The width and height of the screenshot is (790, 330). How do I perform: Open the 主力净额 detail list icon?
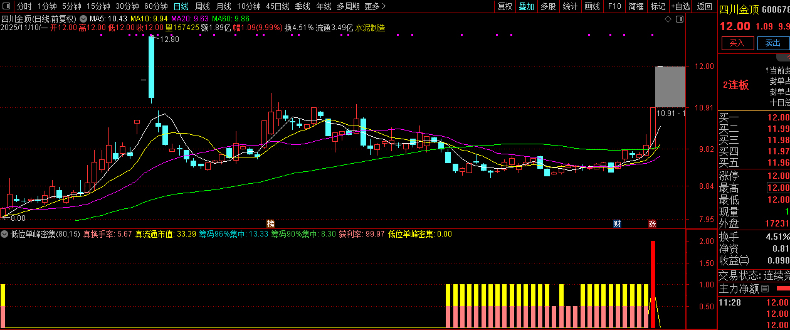764,289
